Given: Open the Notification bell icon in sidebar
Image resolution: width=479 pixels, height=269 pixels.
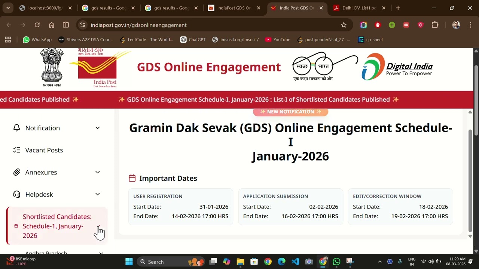Looking at the screenshot, I should (x=16, y=128).
